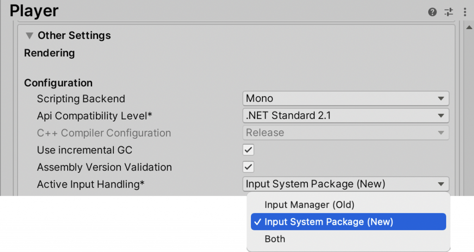The width and height of the screenshot is (474, 252).
Task: Click the Configuration section header
Action: click(58, 83)
